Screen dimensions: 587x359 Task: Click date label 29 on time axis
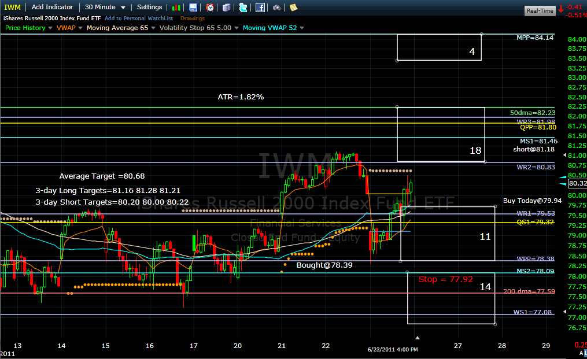[546, 346]
